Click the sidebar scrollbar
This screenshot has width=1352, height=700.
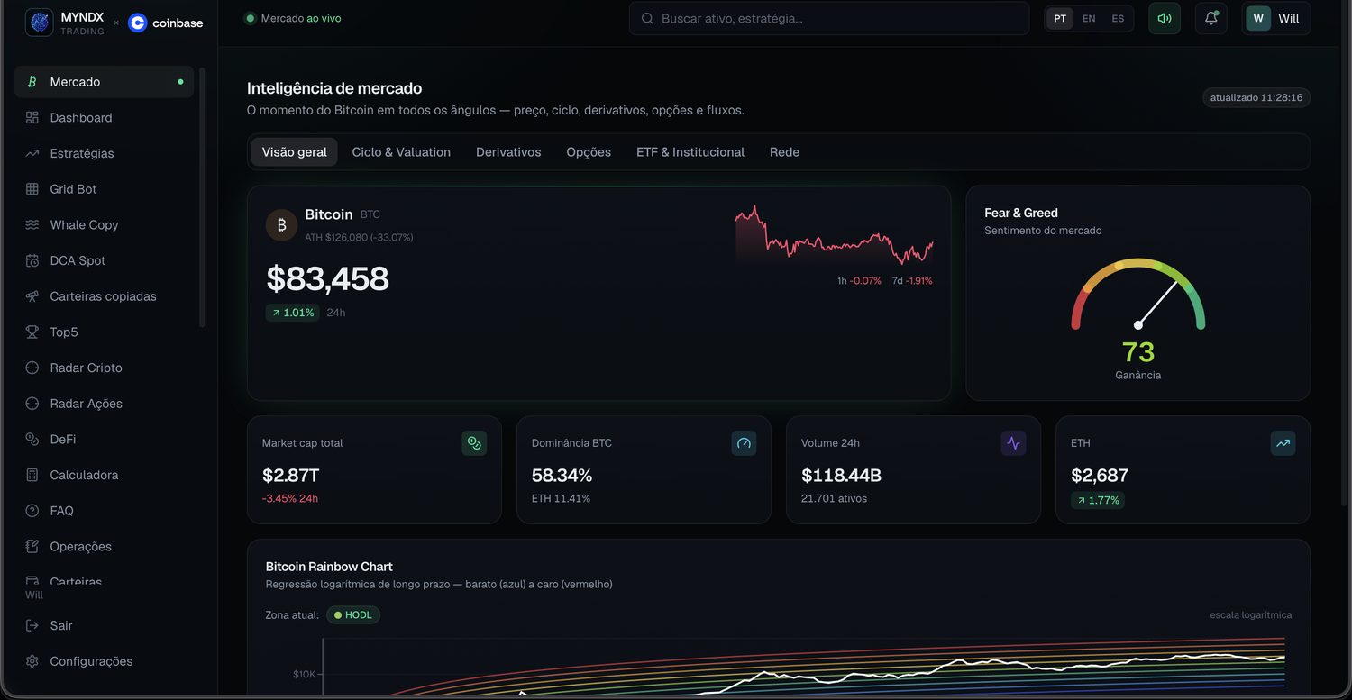point(202,197)
